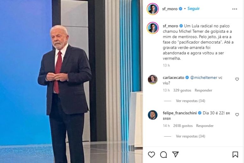Open the @micheltemer mention link
The image size is (244, 163).
(204, 78)
